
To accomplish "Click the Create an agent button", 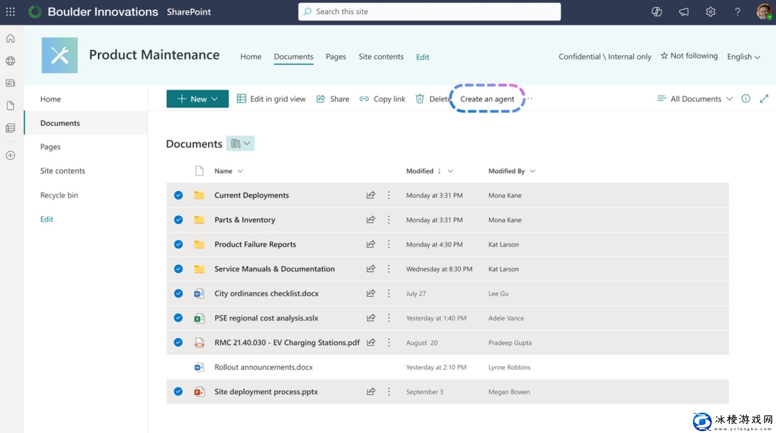I will tap(487, 99).
